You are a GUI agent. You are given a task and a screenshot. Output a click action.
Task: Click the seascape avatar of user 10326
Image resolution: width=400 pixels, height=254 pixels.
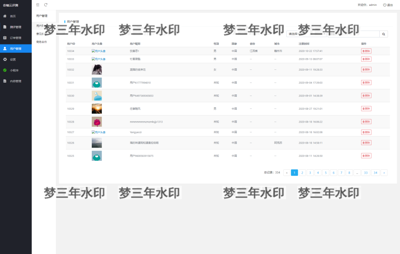point(97,143)
